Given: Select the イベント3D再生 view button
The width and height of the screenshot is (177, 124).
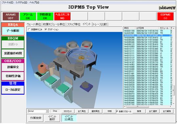Looking at the screenshot, I should click(69, 118).
